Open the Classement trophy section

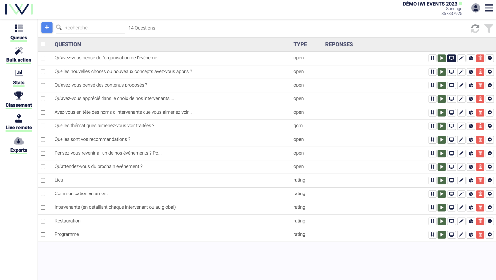(x=19, y=100)
